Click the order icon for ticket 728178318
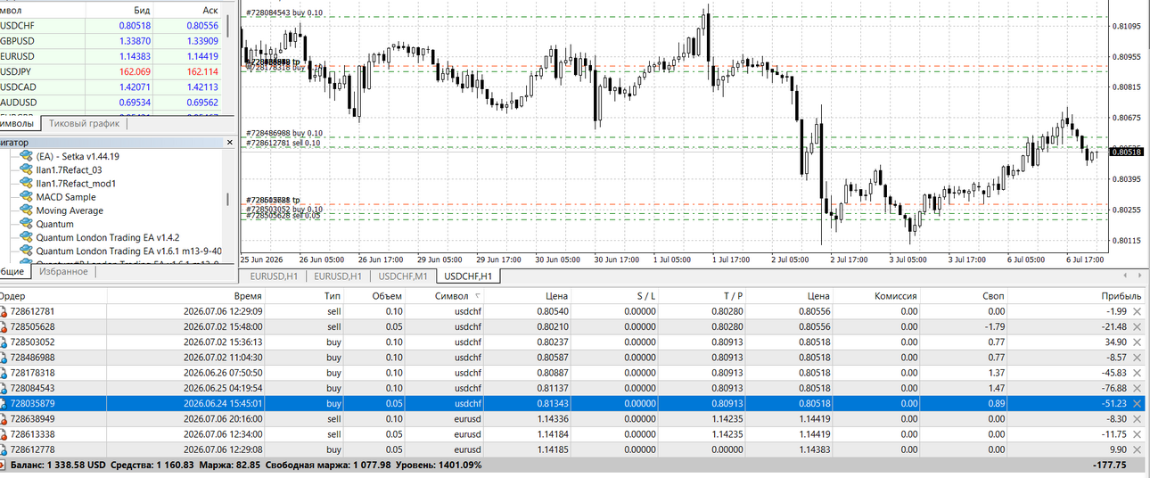The image size is (1150, 478). tap(4, 373)
